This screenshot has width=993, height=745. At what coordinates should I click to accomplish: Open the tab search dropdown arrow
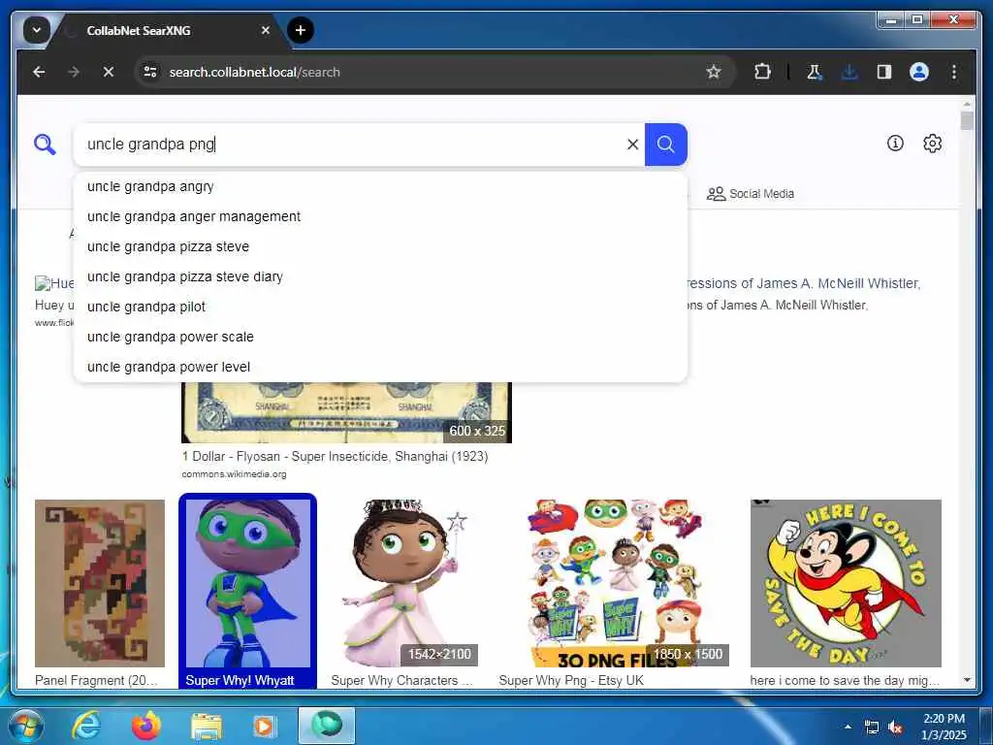36,30
